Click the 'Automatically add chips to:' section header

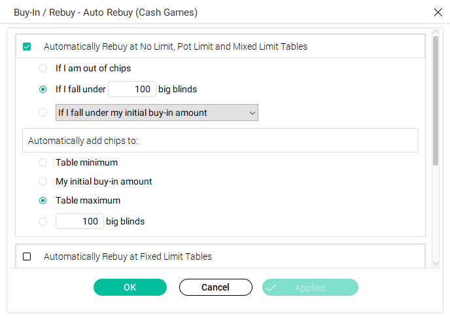pyautogui.click(x=222, y=140)
